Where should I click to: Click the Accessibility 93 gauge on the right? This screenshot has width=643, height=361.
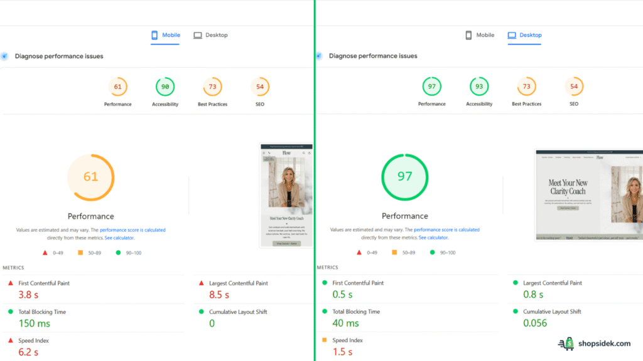pos(479,86)
